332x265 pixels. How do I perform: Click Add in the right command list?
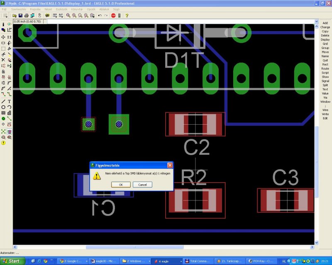point(325,23)
